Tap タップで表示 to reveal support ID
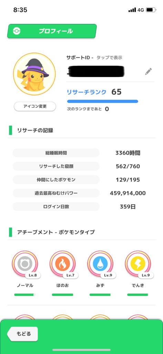 109,58
